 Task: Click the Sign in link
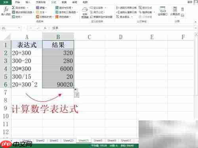(x=190, y=2)
